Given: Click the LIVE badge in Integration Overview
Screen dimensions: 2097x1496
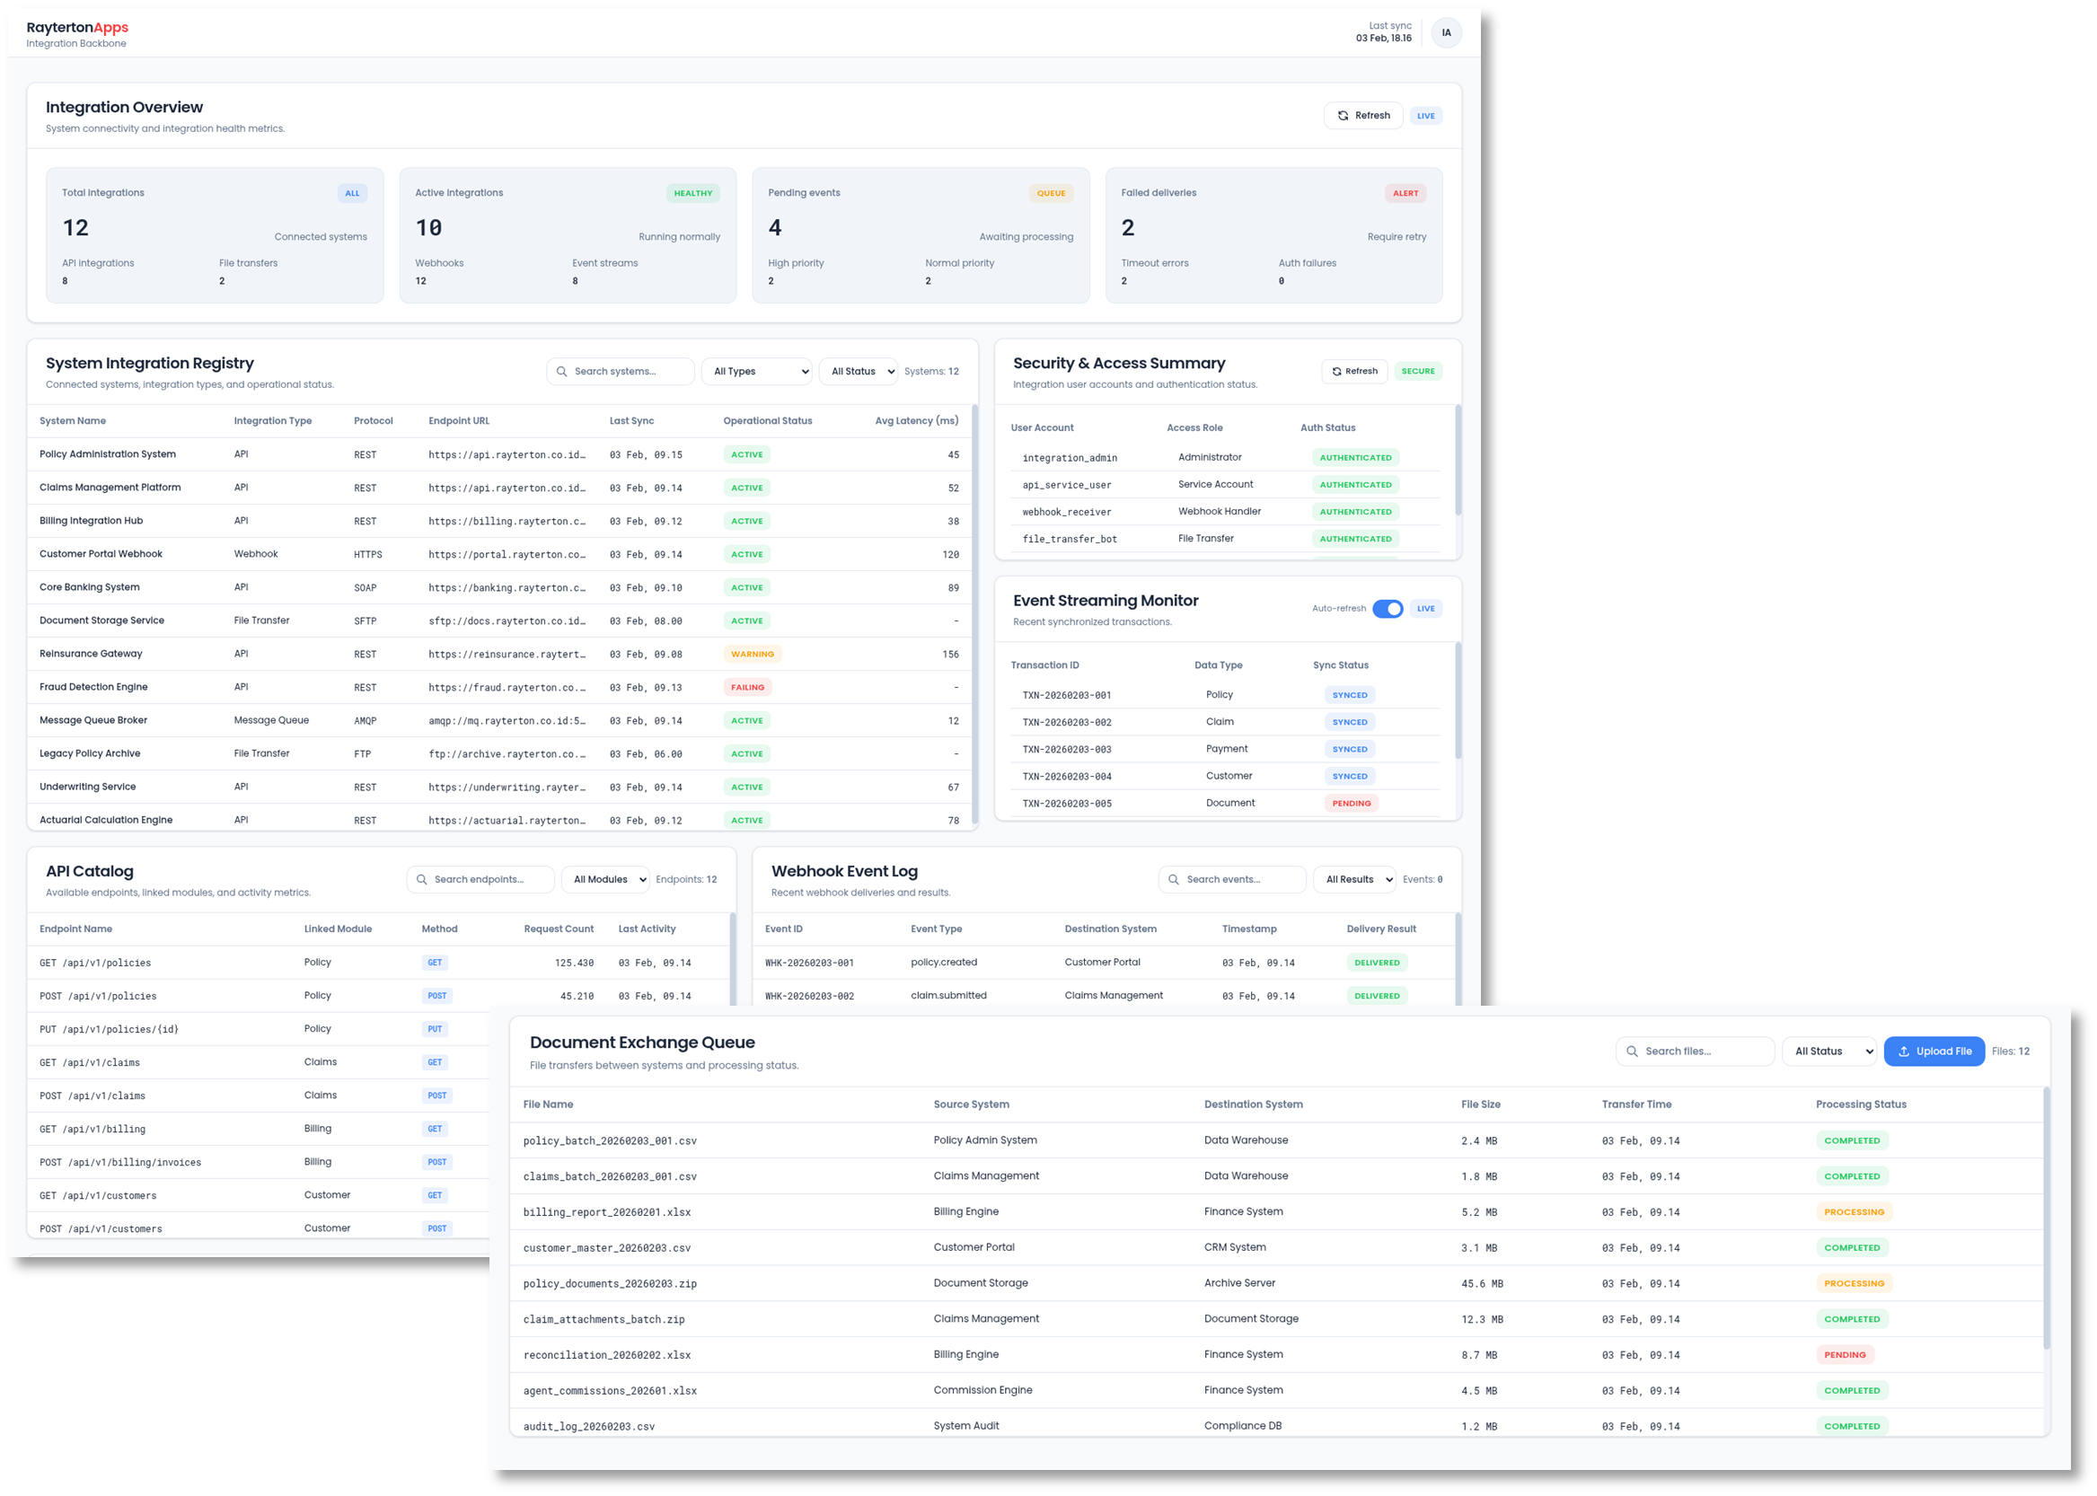Looking at the screenshot, I should click(x=1425, y=115).
